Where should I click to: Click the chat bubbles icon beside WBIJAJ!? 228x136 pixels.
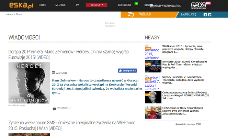pyautogui.click(x=130, y=14)
